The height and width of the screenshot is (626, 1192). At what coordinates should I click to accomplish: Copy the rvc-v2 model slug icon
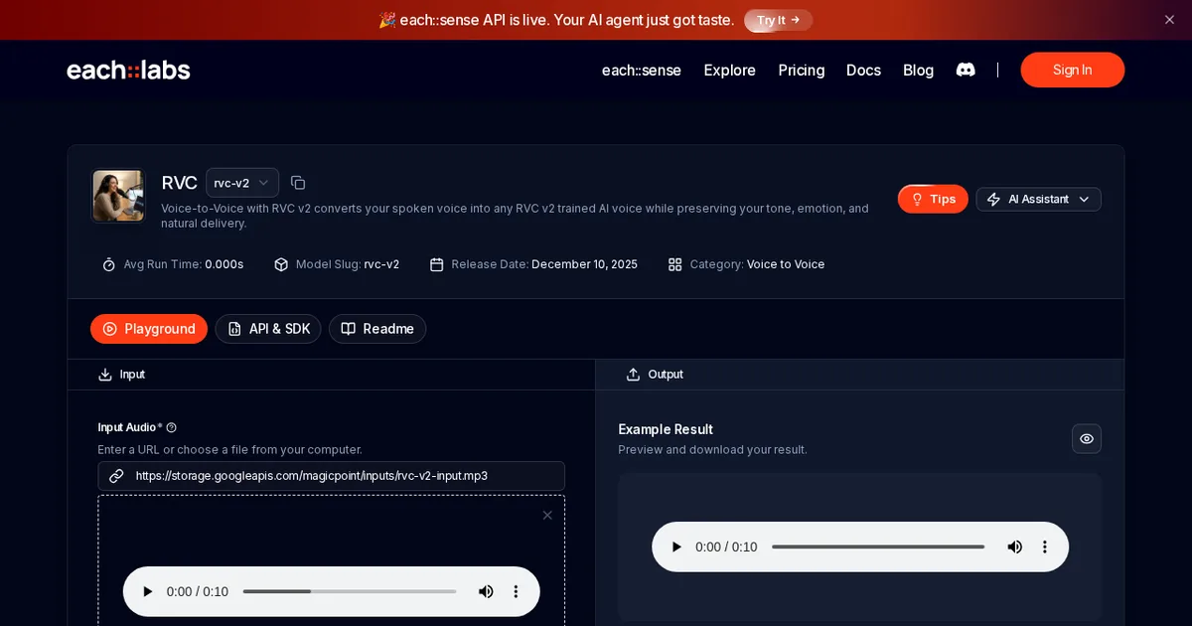click(x=298, y=183)
